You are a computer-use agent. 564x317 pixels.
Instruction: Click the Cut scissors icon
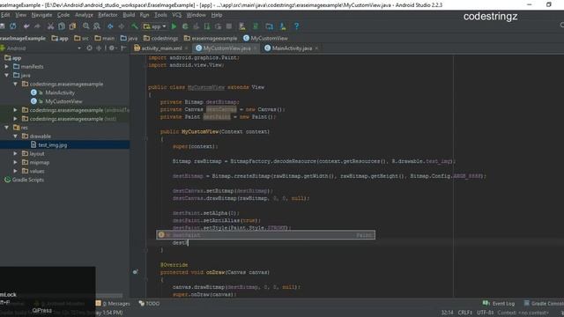50,26
